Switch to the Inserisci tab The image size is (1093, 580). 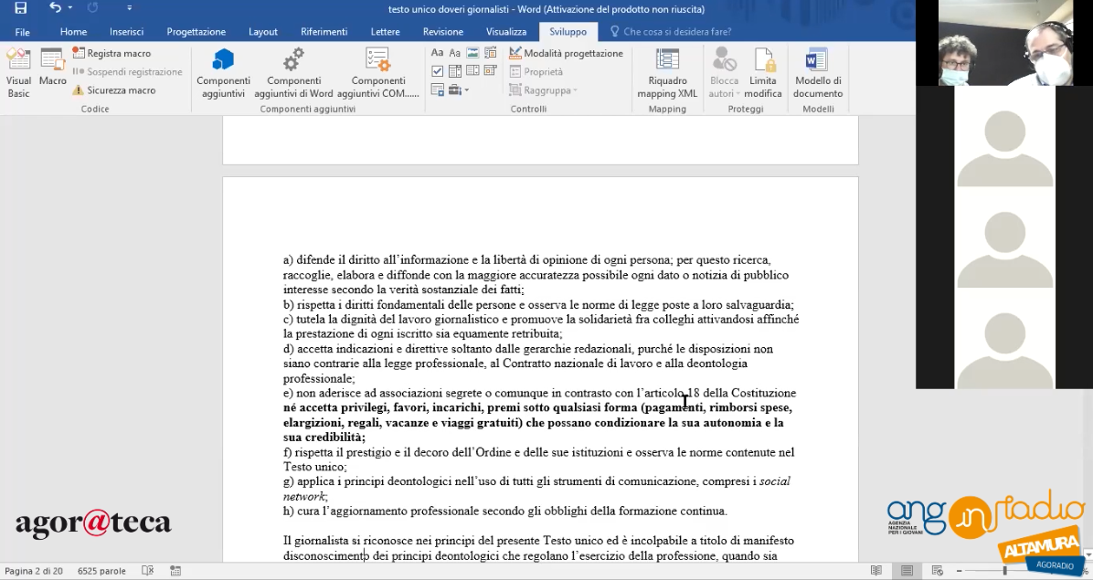[x=126, y=31]
